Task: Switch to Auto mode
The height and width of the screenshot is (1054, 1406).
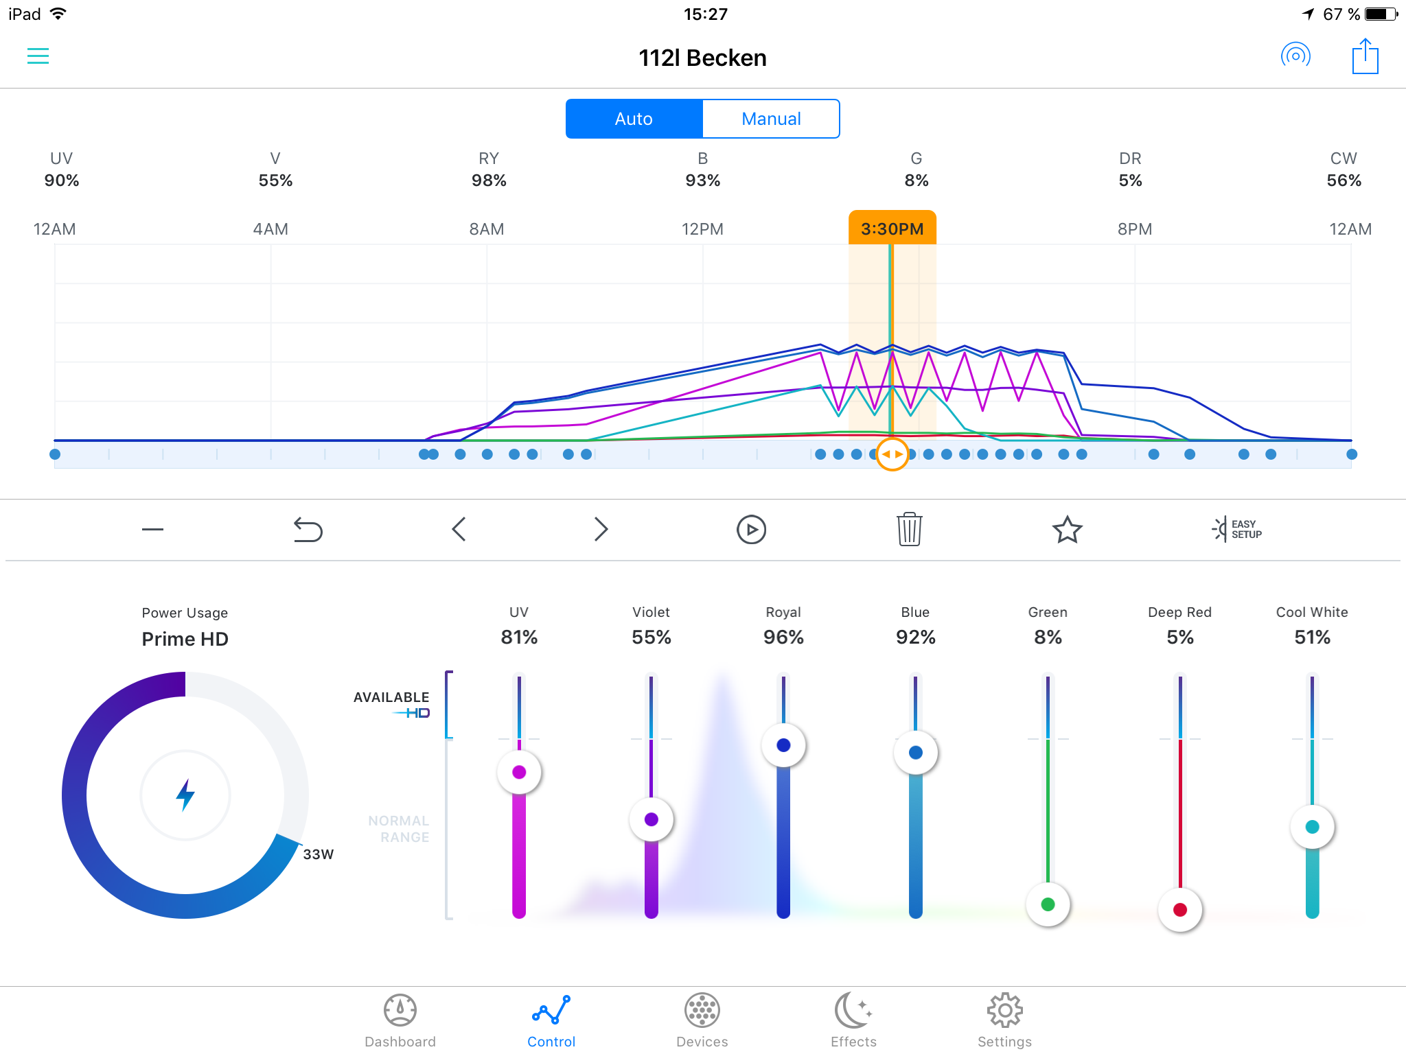Action: (634, 119)
